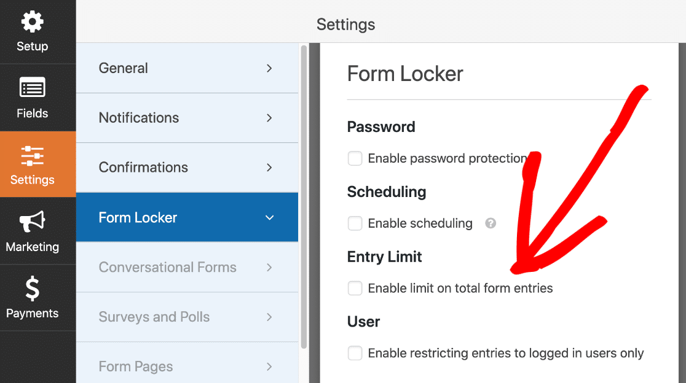Expand Conversational Forms chevron

pos(269,267)
